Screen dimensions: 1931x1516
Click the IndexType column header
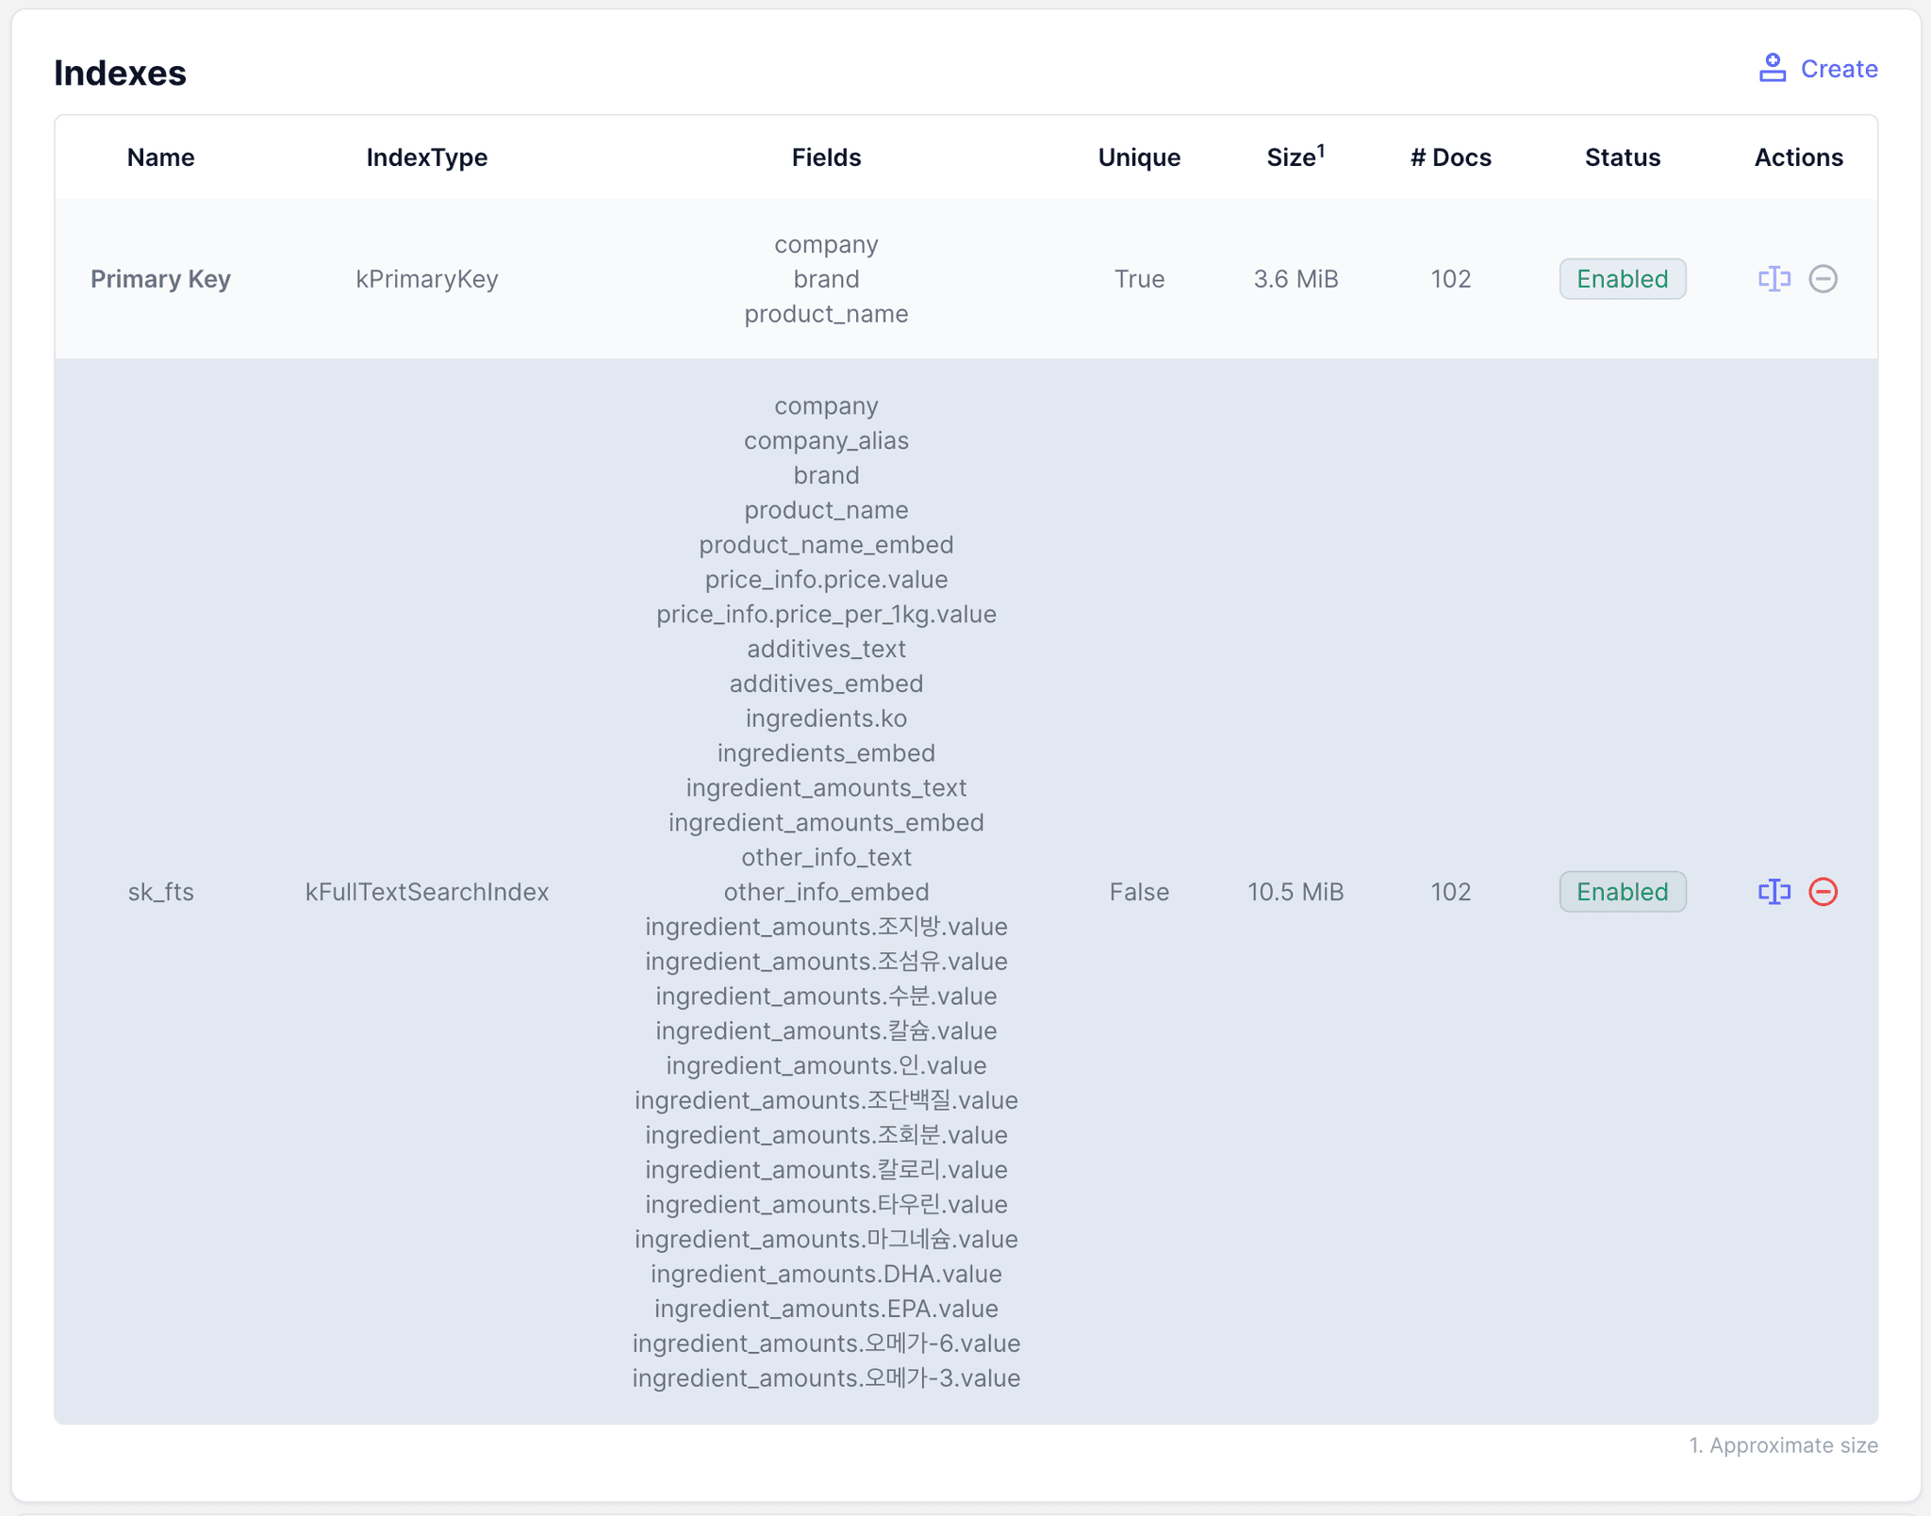point(426,157)
